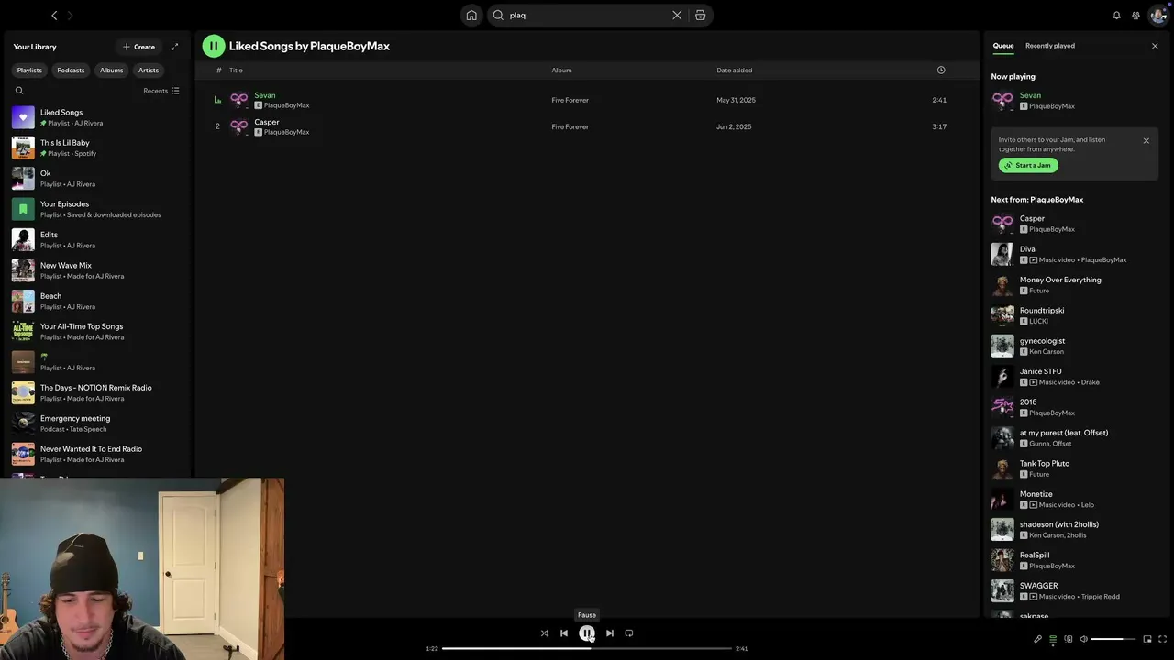Open the Duration clock column header
The width and height of the screenshot is (1174, 660).
pyautogui.click(x=940, y=71)
